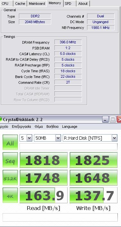121x227 pixels.
Task: Click the Dual channels value
Action: (101, 16)
